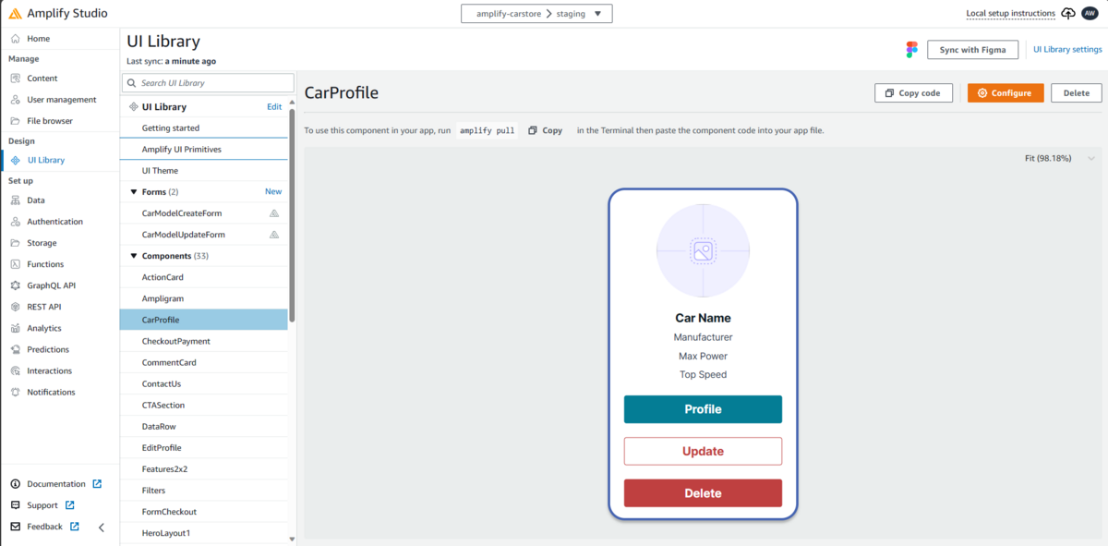Focus the Search UI Library field
This screenshot has height=546, width=1108.
(208, 83)
